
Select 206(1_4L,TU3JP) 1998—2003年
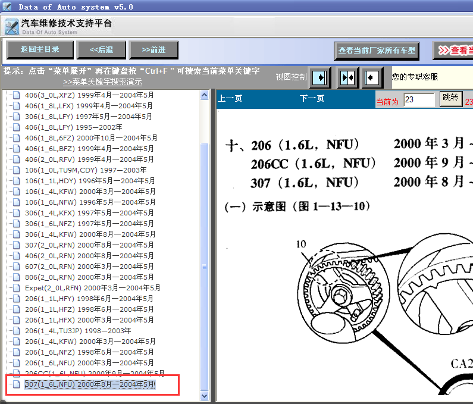(78, 331)
